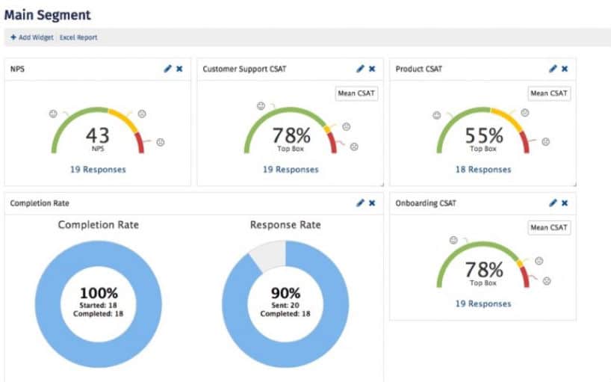Click neutral face icon on Customer Support gauge

pos(346,126)
